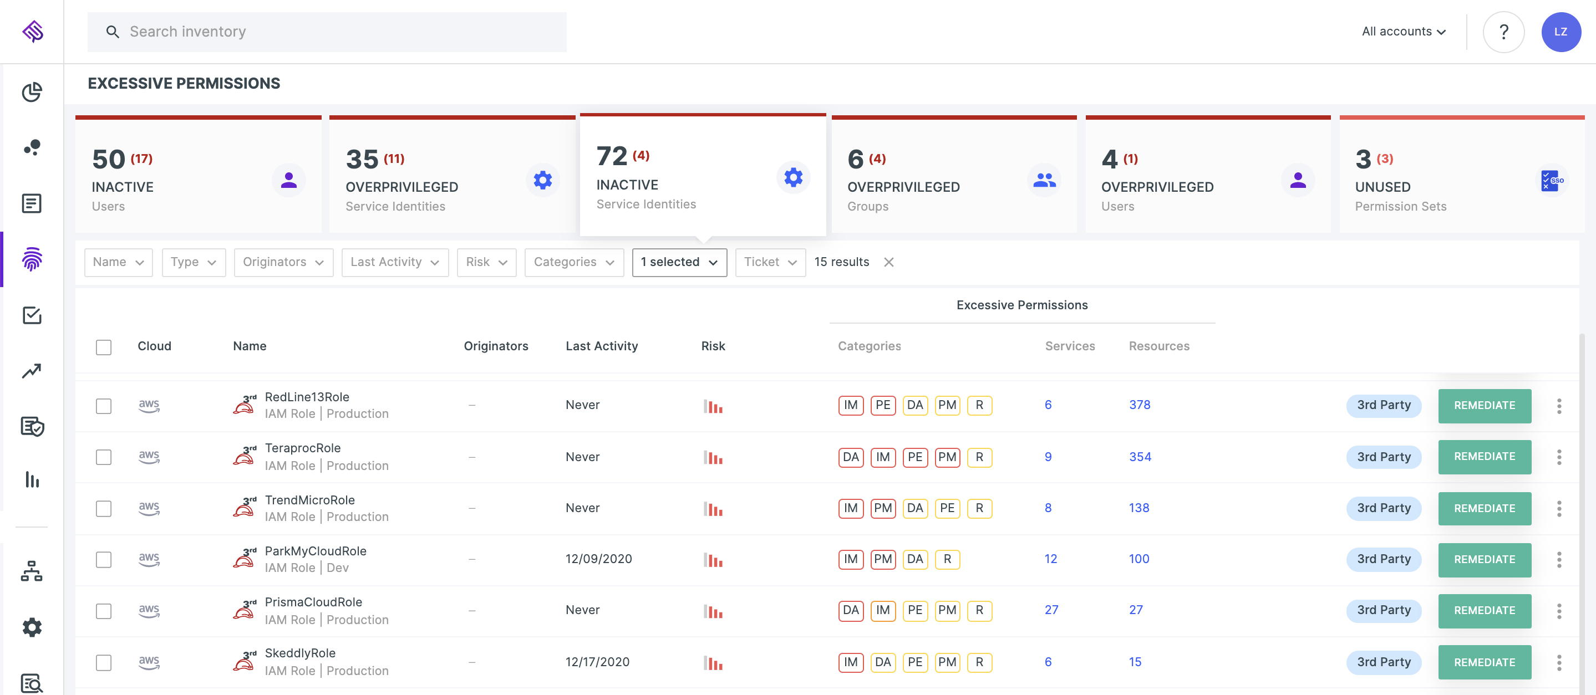Open the network hierarchy sidebar icon
The width and height of the screenshot is (1596, 695).
(x=32, y=570)
